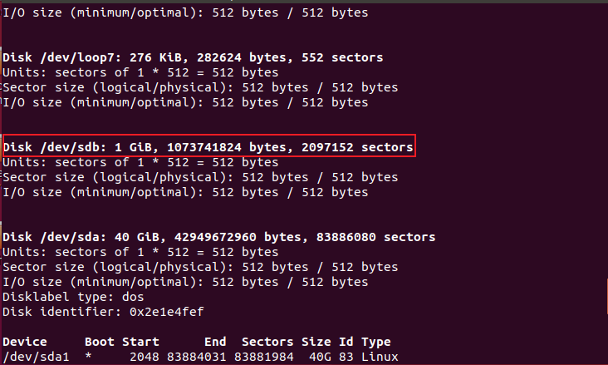
Task: Click the /dev/sda1 partition entry
Action: click(x=33, y=357)
